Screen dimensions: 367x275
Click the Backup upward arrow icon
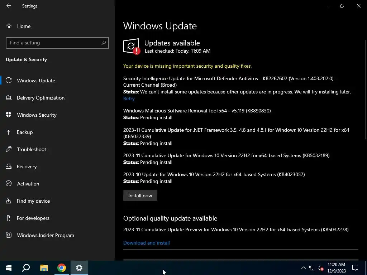[9, 132]
